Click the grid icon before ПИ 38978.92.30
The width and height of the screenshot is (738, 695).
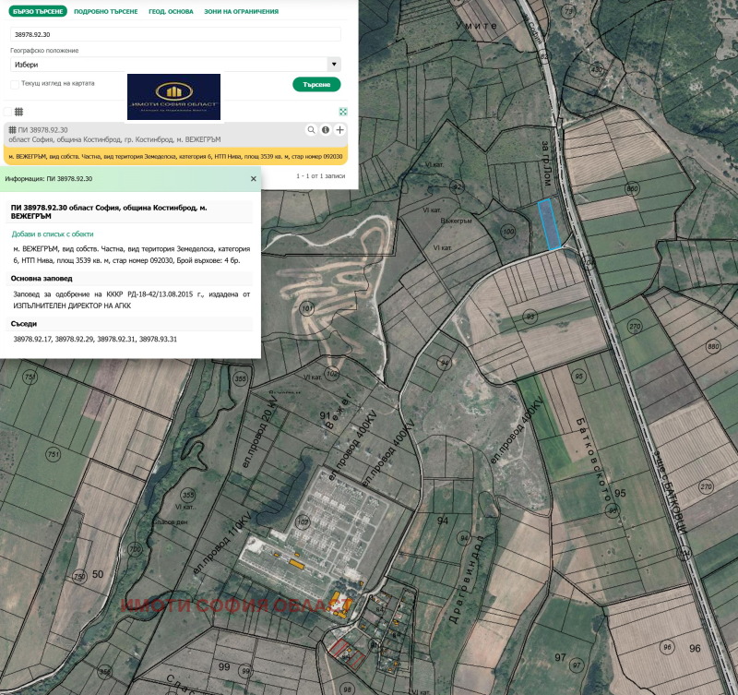point(12,130)
